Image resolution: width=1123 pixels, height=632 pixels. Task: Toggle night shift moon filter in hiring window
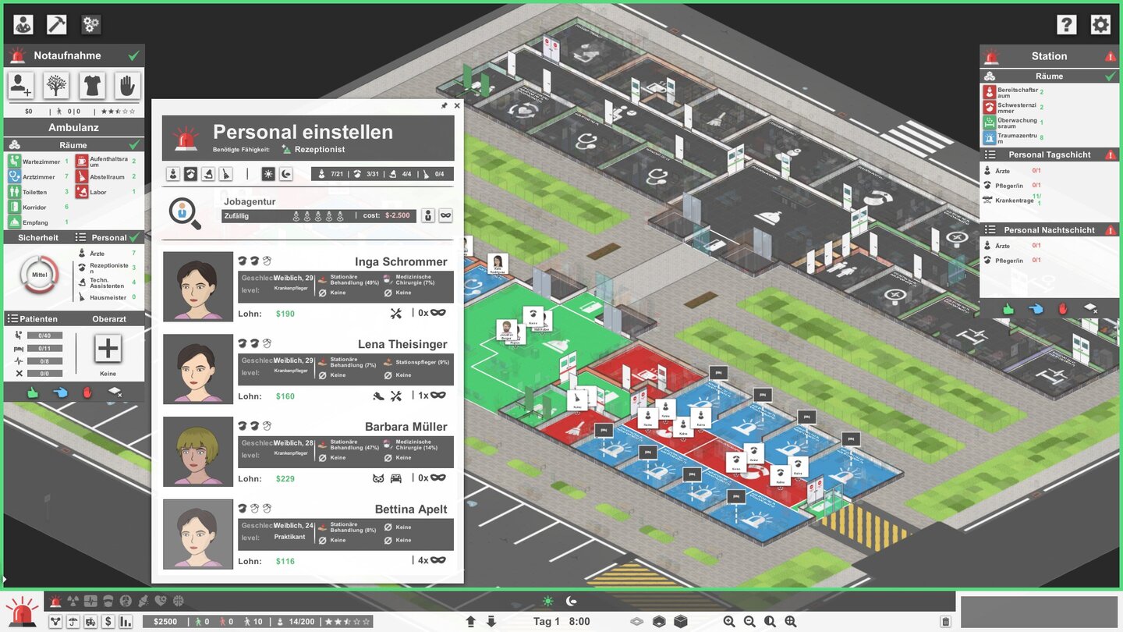[286, 174]
